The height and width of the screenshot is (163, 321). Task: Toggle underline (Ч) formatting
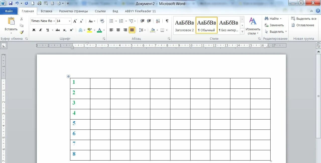[47, 30]
